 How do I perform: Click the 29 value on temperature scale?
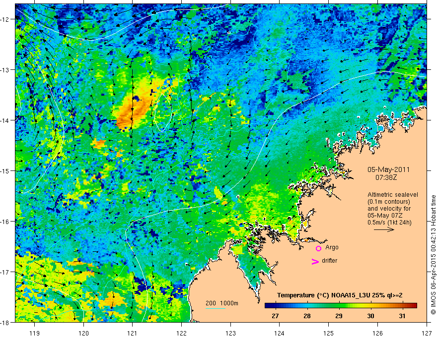[339, 316]
